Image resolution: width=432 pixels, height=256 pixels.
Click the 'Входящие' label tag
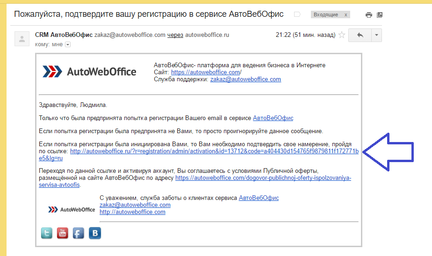point(326,15)
